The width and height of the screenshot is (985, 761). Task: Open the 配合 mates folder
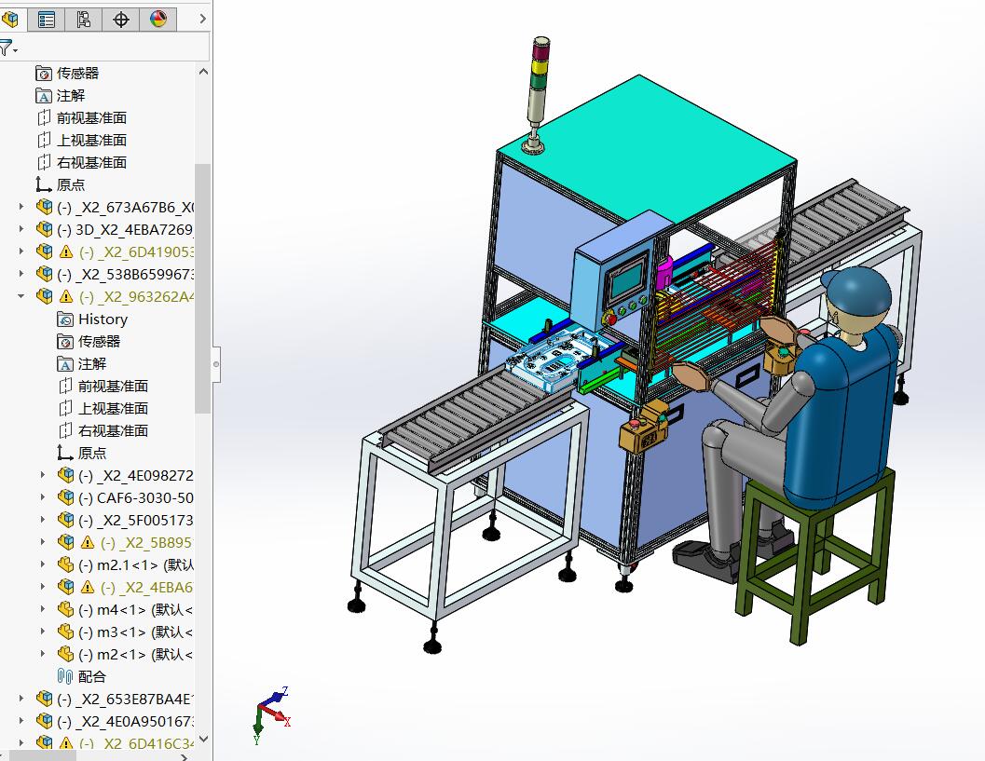tap(82, 676)
